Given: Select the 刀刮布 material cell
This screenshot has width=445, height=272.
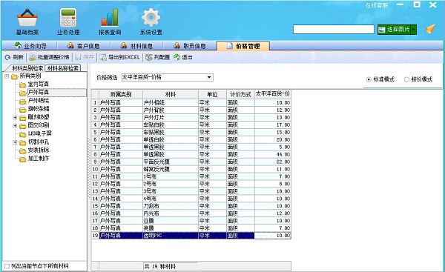Looking at the screenshot, I should click(x=171, y=206).
